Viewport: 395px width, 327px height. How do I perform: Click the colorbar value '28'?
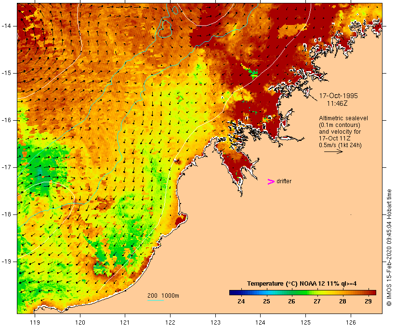click(342, 301)
